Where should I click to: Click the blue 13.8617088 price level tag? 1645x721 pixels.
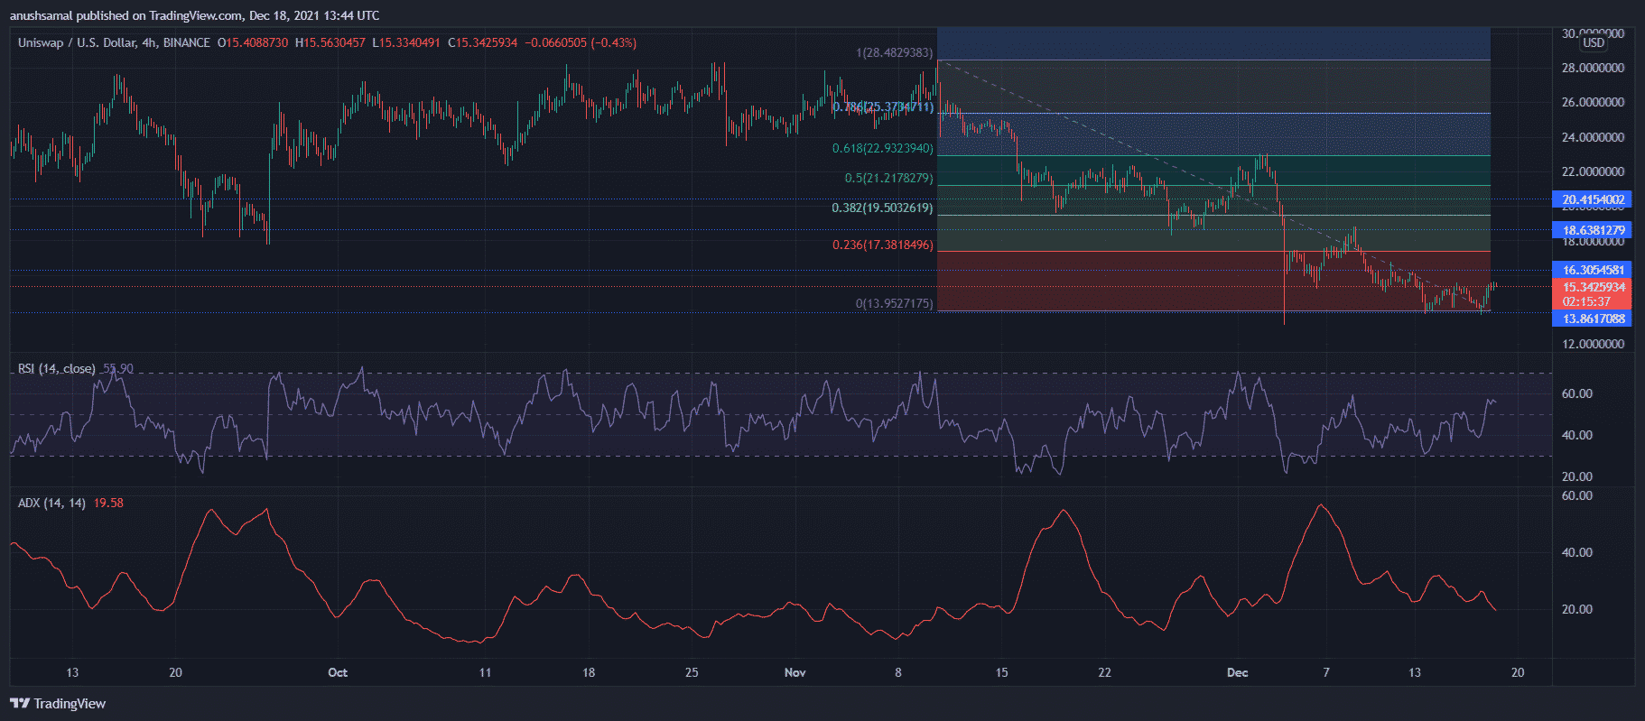[x=1594, y=319]
